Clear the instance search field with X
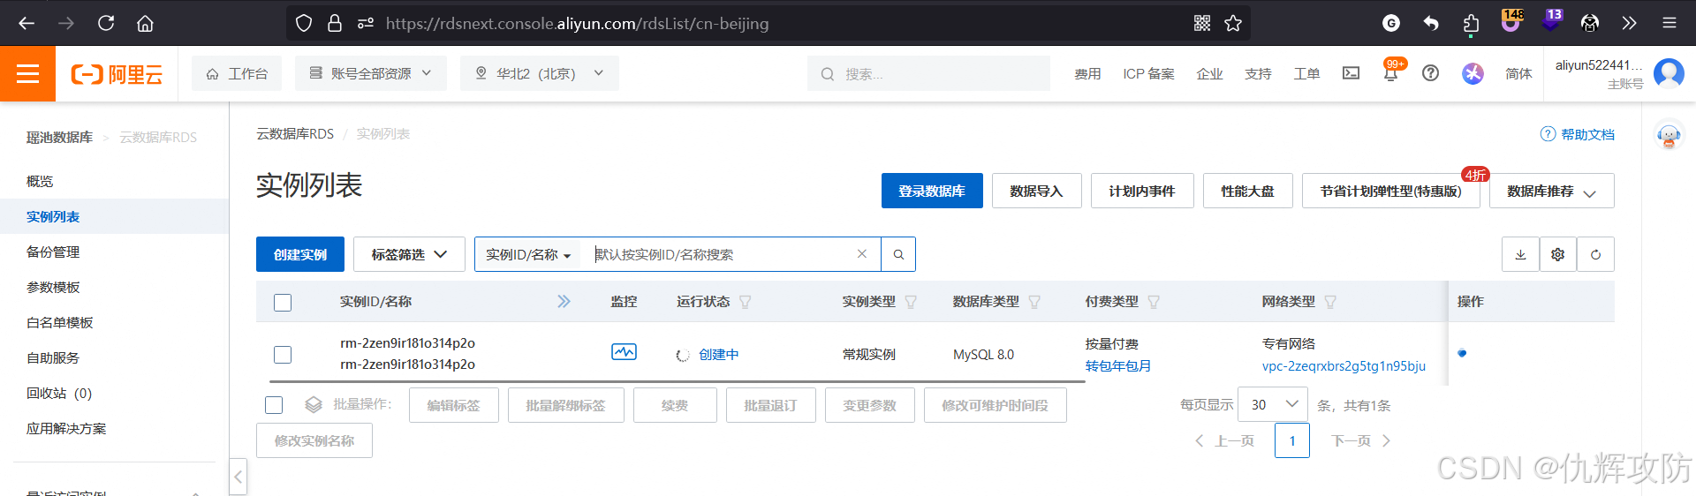This screenshot has height=496, width=1696. (862, 254)
